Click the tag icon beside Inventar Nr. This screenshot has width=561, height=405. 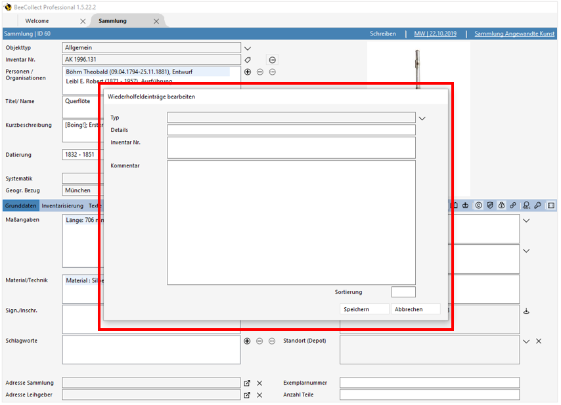(x=248, y=60)
